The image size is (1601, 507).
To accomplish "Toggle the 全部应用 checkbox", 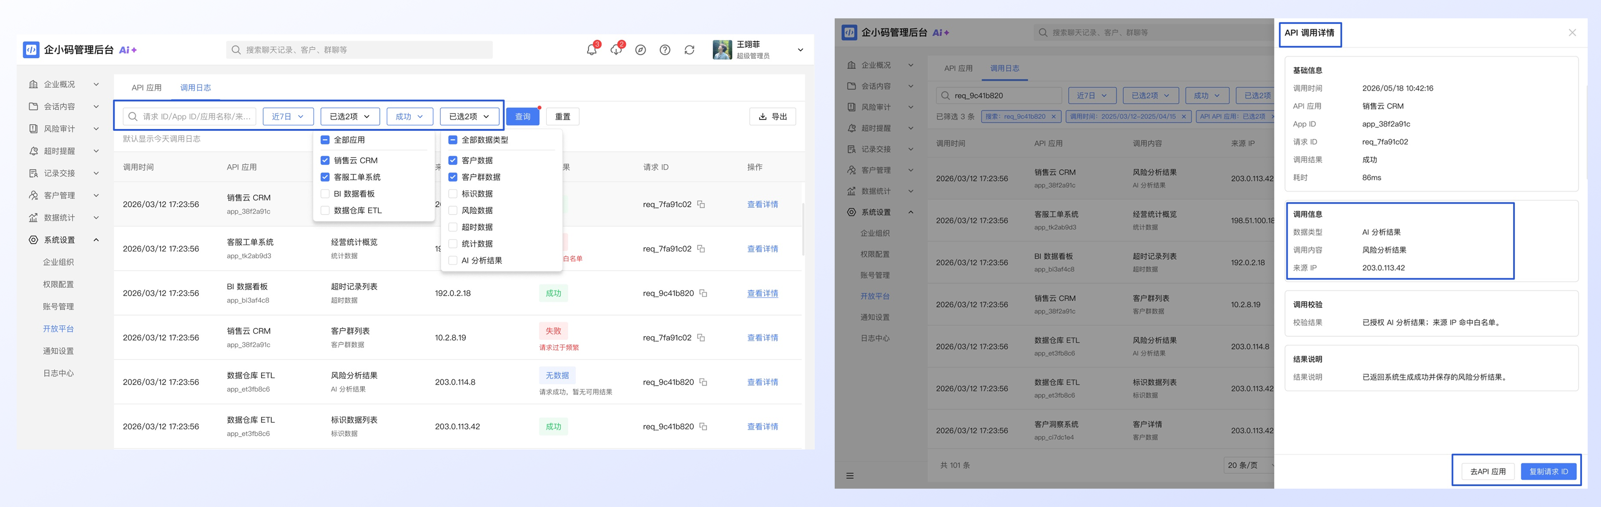I will pyautogui.click(x=325, y=140).
